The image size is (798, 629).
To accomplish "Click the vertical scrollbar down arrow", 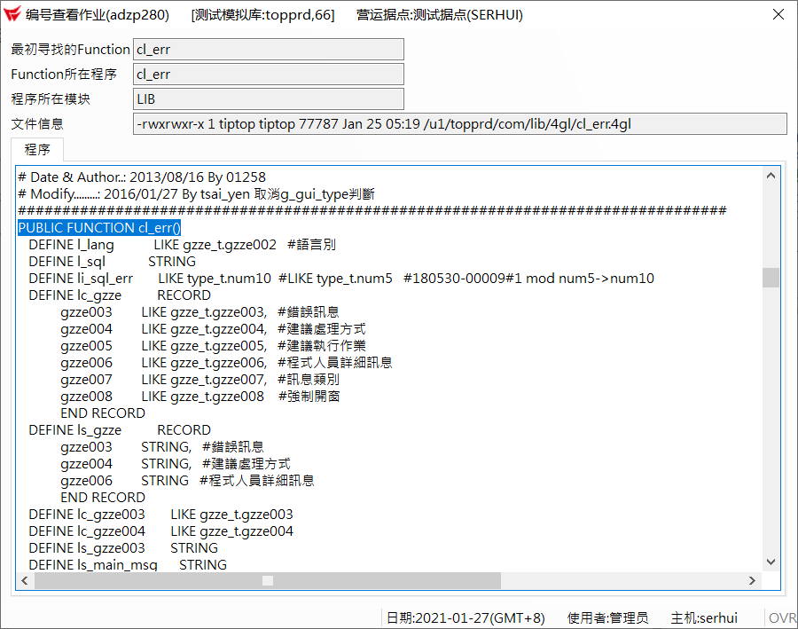I will pos(771,562).
